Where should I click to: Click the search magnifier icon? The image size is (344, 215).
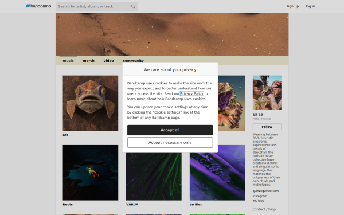pyautogui.click(x=133, y=6)
